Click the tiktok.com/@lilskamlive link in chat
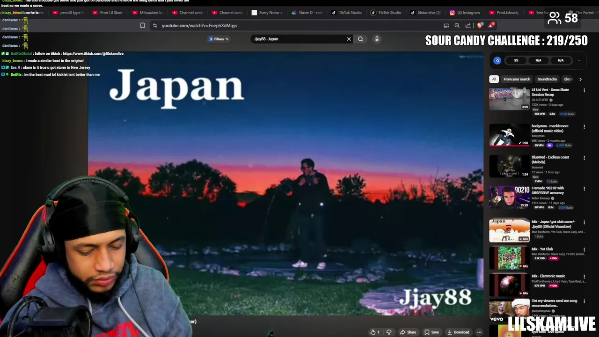Image resolution: width=599 pixels, height=337 pixels. tap(93, 53)
